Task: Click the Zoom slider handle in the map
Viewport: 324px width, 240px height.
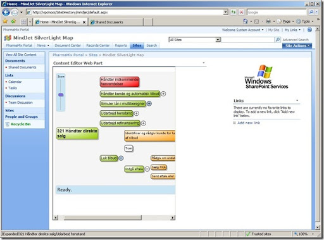Action: [x=61, y=95]
